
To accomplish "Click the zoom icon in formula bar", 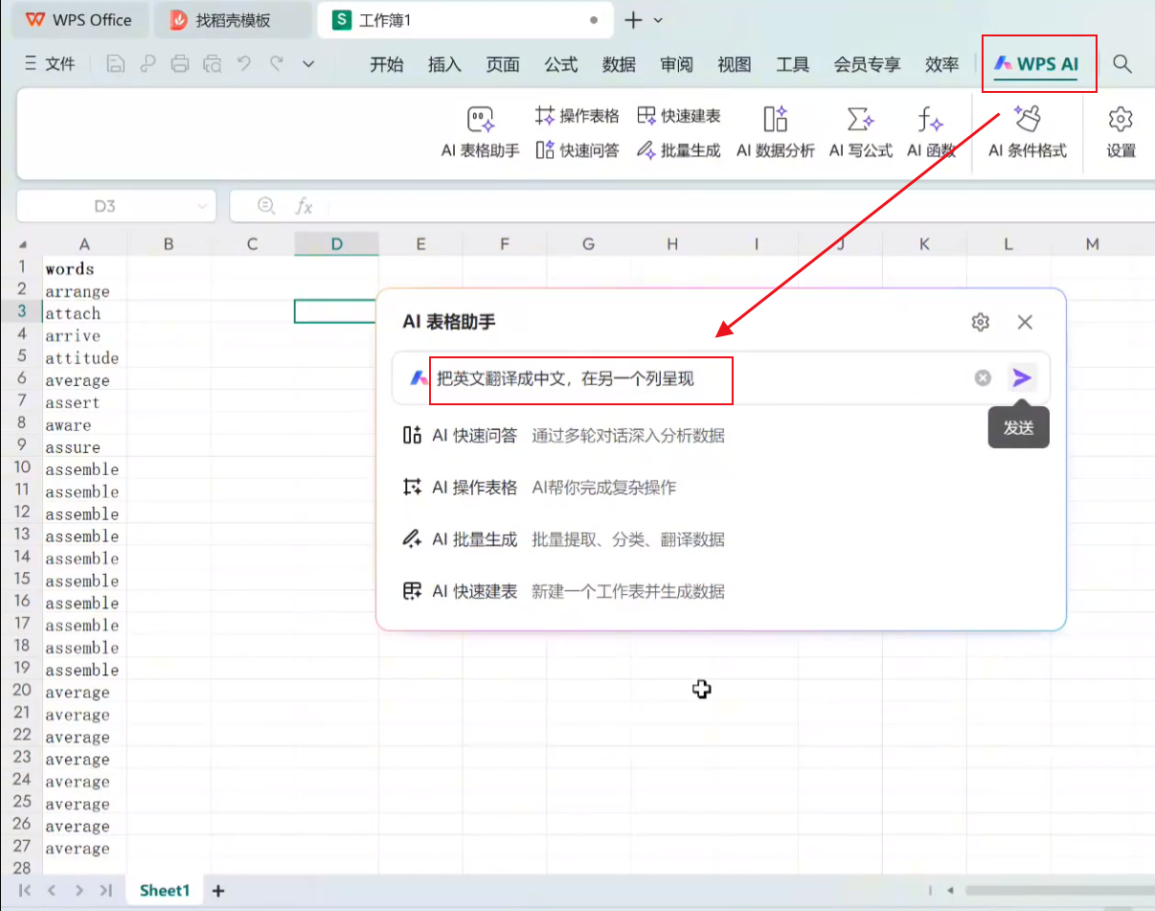I will (267, 206).
